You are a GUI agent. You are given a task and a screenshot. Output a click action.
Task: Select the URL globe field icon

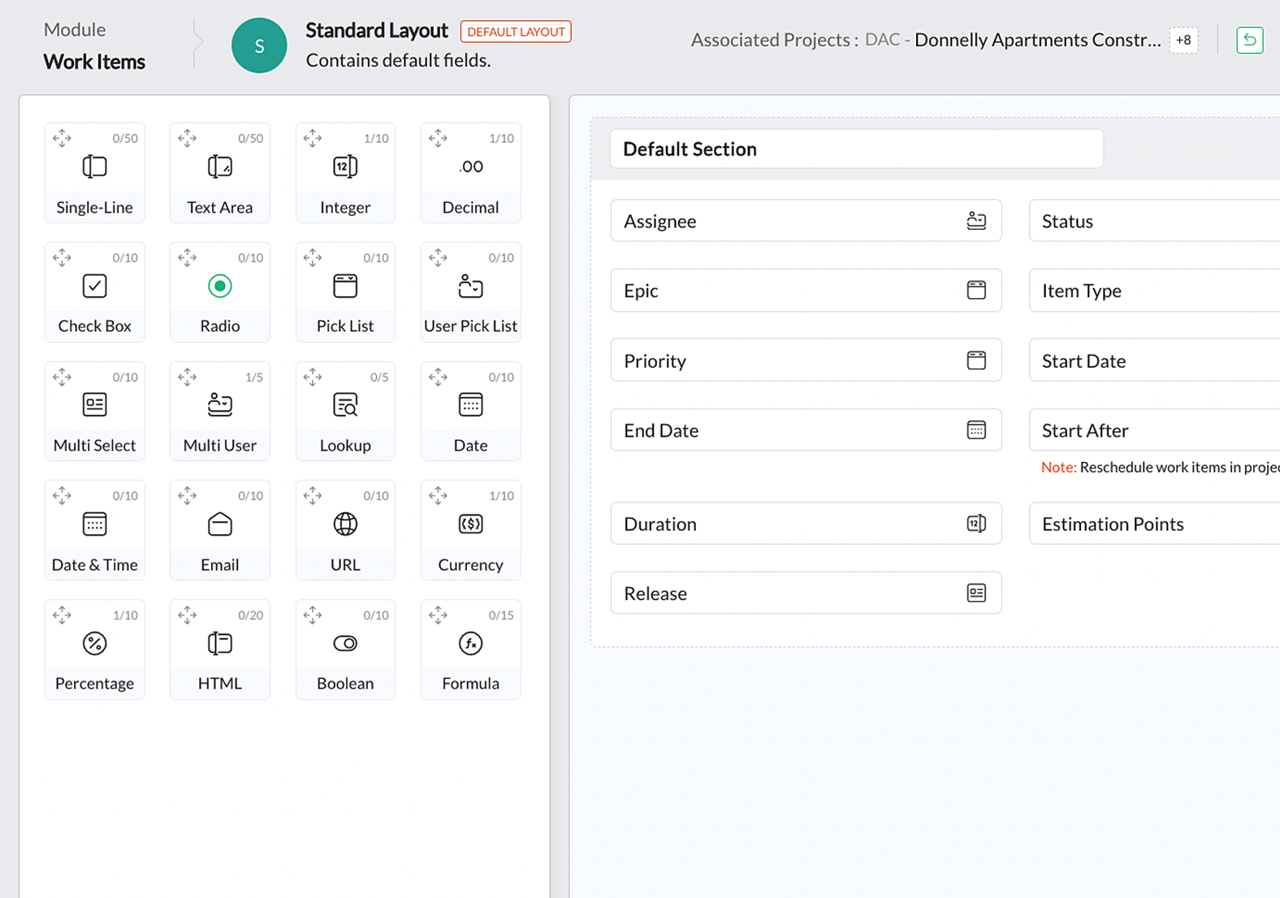pyautogui.click(x=345, y=524)
